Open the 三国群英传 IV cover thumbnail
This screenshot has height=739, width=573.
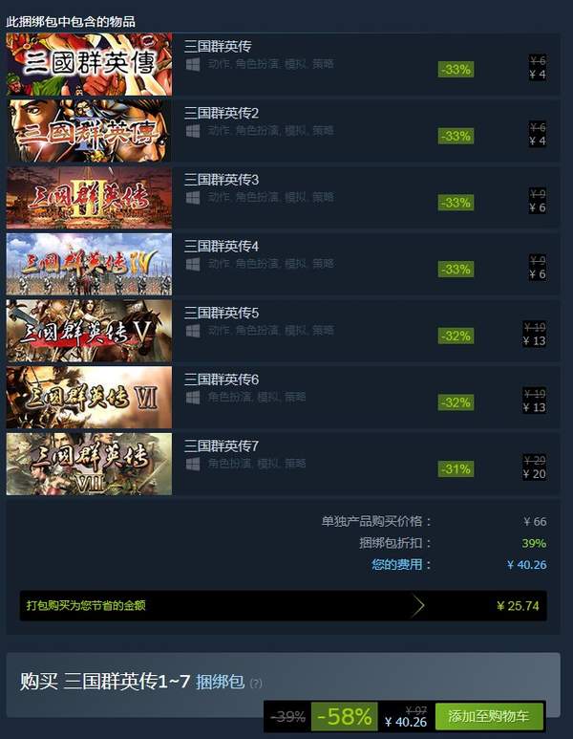pos(89,264)
